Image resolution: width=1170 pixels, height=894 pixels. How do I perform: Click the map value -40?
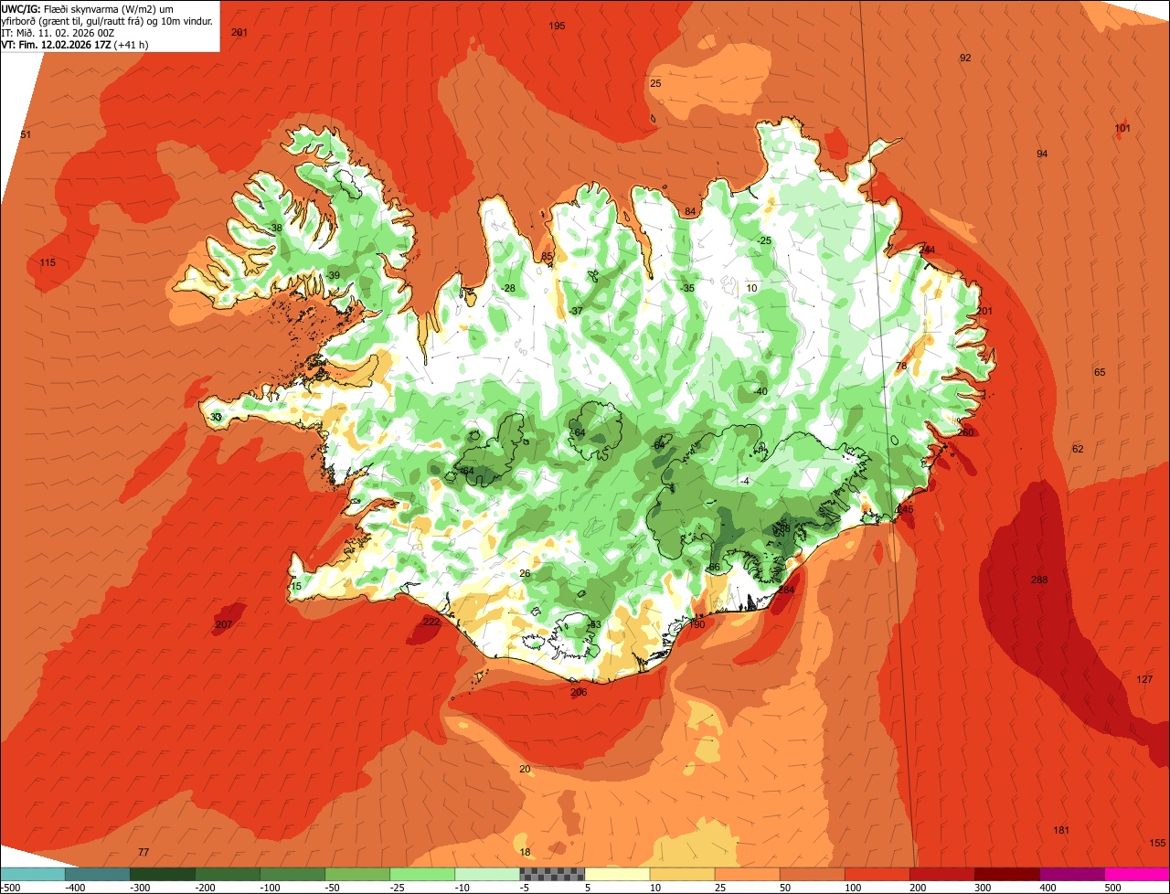pos(760,391)
